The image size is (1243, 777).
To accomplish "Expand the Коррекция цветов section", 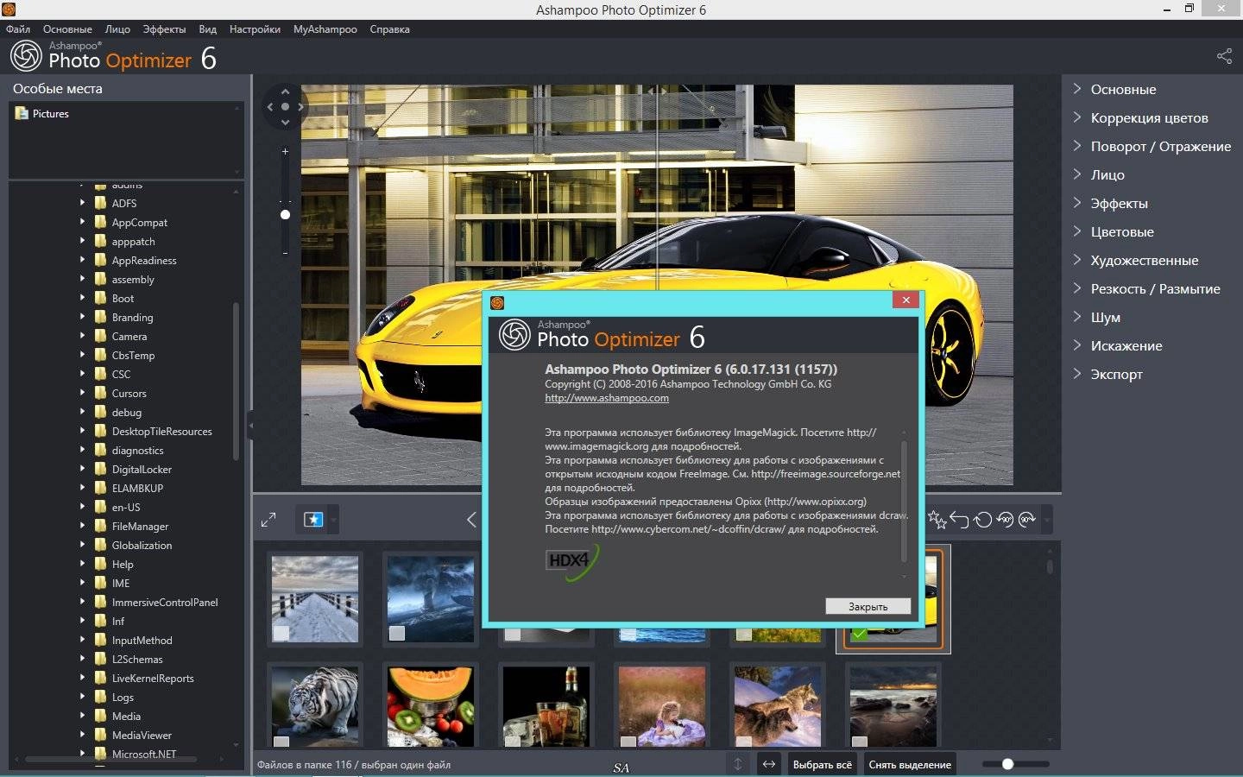I will tap(1149, 117).
